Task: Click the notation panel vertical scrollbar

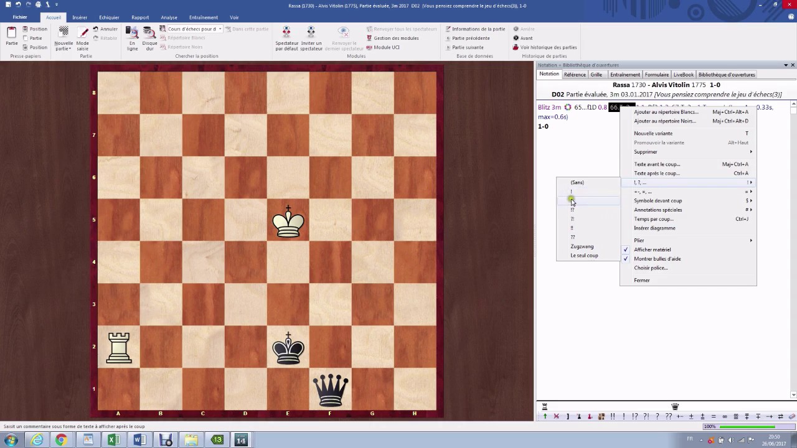Action: [793, 249]
